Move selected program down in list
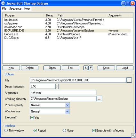Image resolution: width=136 pixels, height=138 pixels. (91, 68)
